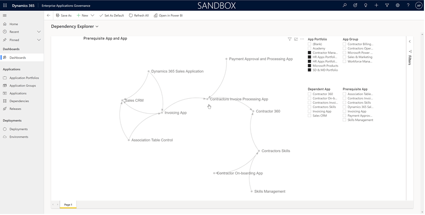Open the advanced find funnel icon
The image size is (425, 215).
point(387,5)
